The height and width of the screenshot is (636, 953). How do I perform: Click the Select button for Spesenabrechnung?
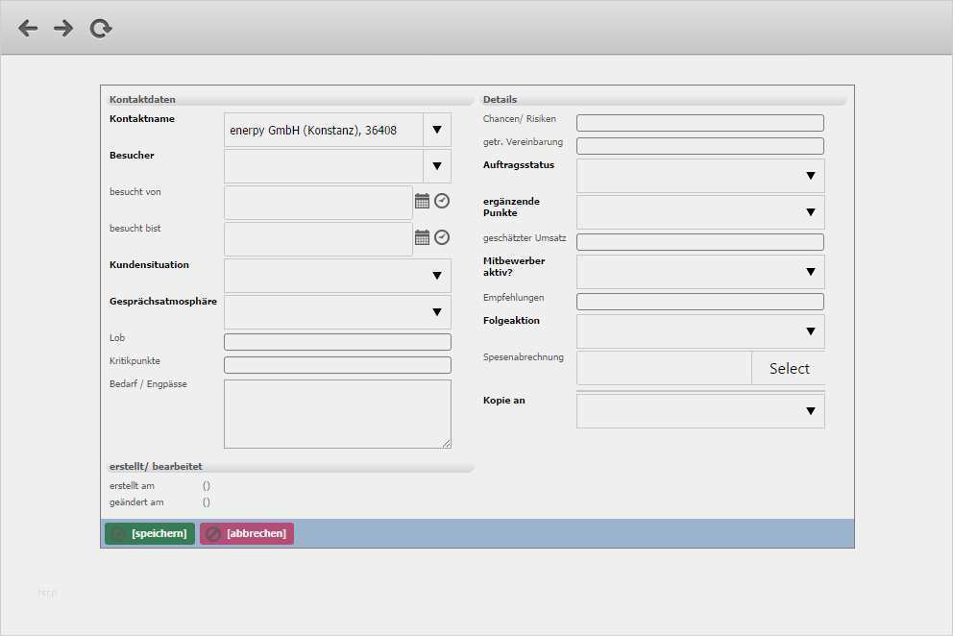(789, 369)
